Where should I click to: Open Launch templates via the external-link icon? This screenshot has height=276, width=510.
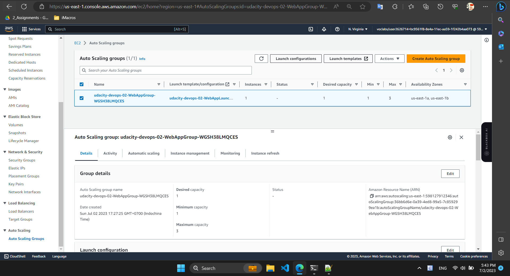[x=366, y=58]
